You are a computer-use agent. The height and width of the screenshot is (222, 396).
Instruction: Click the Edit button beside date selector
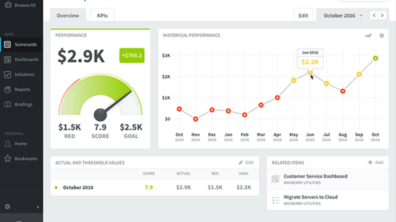coord(303,16)
